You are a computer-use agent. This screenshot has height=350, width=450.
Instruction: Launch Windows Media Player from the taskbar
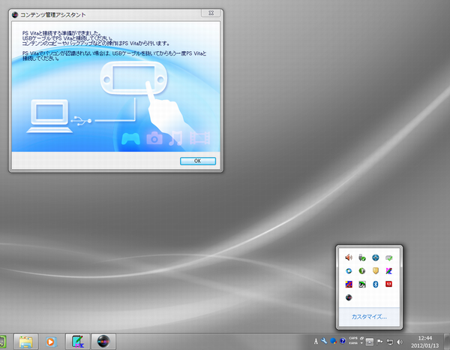(x=52, y=341)
